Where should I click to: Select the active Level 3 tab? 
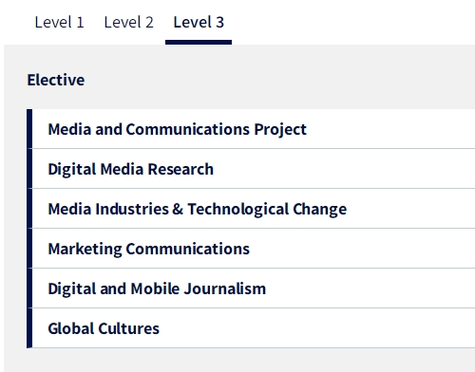[x=199, y=23]
